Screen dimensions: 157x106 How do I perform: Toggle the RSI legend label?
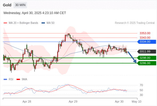tap(11, 79)
